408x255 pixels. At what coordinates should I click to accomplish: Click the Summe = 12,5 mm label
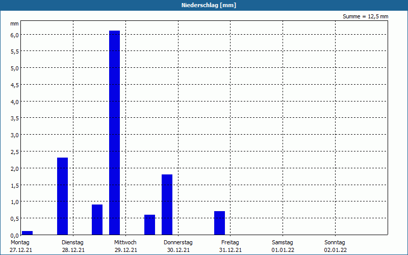365,17
